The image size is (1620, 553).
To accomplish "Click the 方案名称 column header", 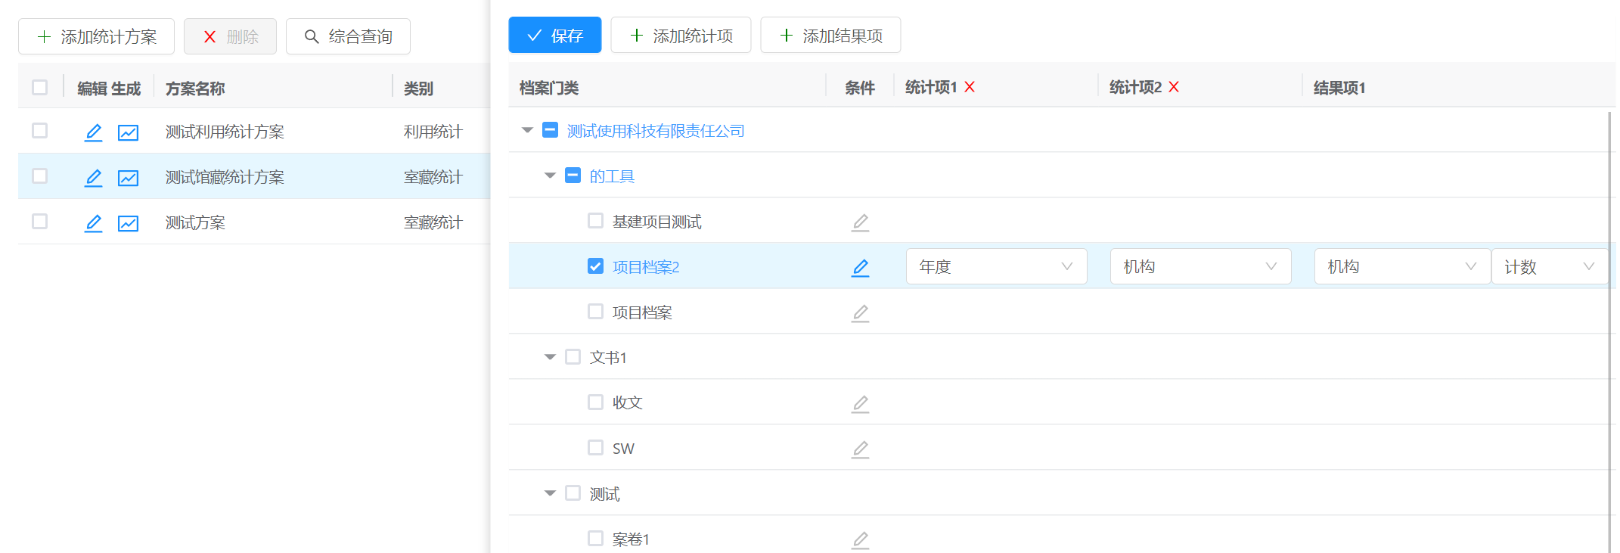I will tap(195, 89).
